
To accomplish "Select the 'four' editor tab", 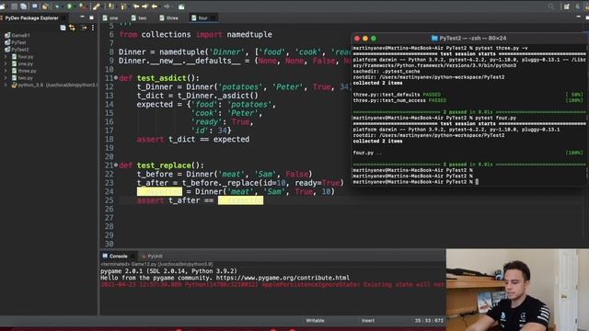I will point(203,18).
